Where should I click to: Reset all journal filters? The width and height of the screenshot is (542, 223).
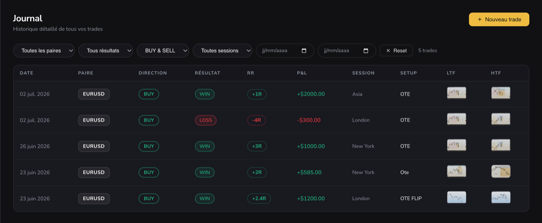[396, 51]
